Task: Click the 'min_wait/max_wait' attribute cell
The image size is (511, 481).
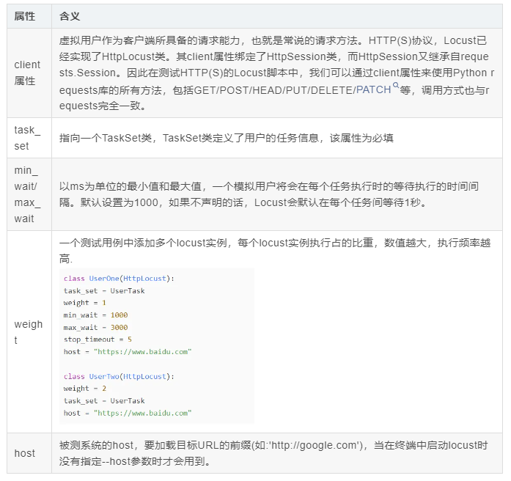Action: [x=29, y=194]
